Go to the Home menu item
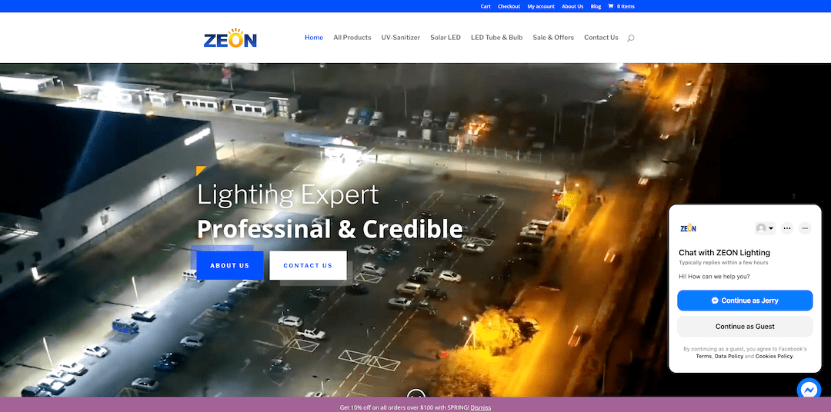This screenshot has height=412, width=831. [x=314, y=38]
